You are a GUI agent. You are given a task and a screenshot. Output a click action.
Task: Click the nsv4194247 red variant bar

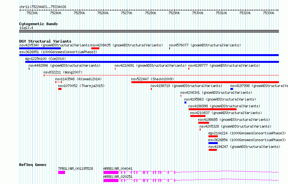tap(213, 150)
